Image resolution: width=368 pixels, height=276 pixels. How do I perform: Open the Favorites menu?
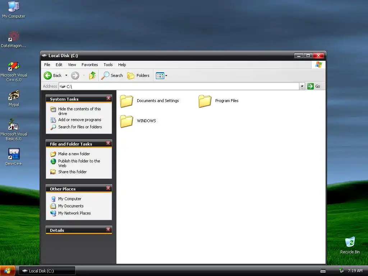click(x=89, y=65)
